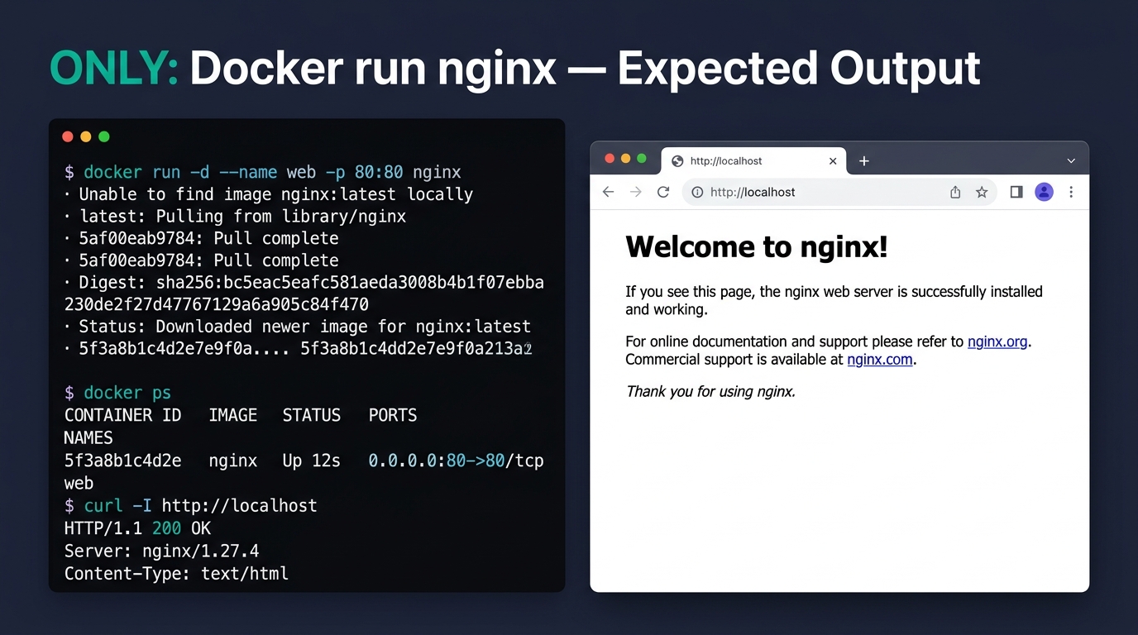Click the browser forward arrow

tap(635, 192)
